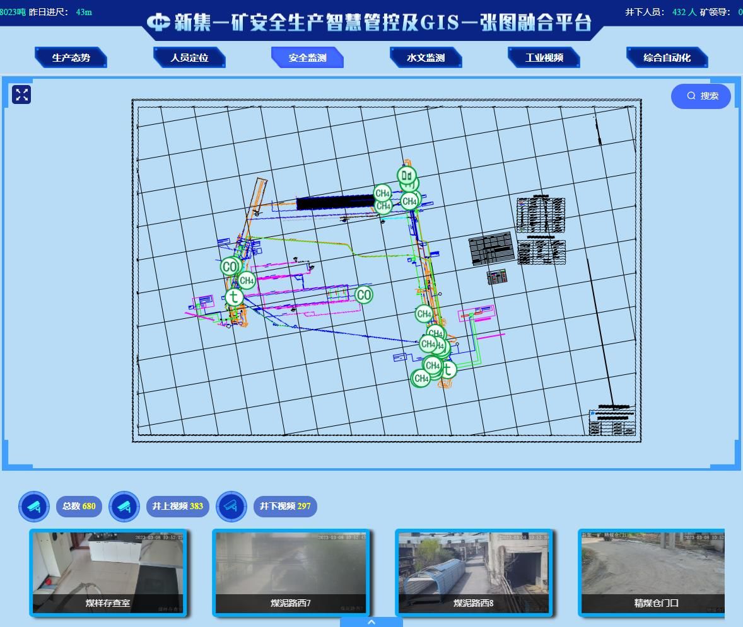Expand the bottom panel with chevron arrow
This screenshot has width=743, height=627.
pyautogui.click(x=371, y=622)
